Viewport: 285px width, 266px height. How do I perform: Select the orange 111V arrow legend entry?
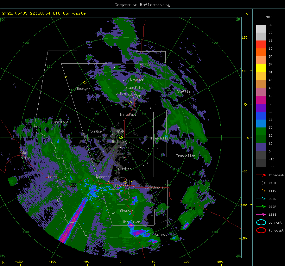[x=261, y=191]
